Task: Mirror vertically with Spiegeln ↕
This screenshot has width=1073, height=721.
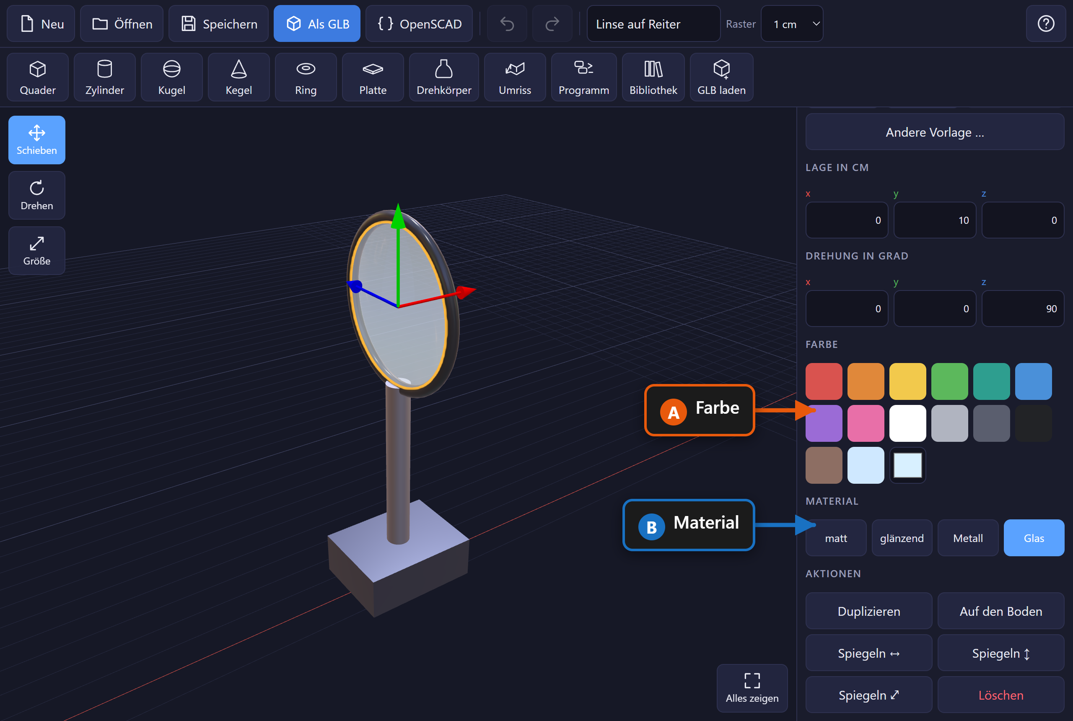Action: click(1001, 653)
